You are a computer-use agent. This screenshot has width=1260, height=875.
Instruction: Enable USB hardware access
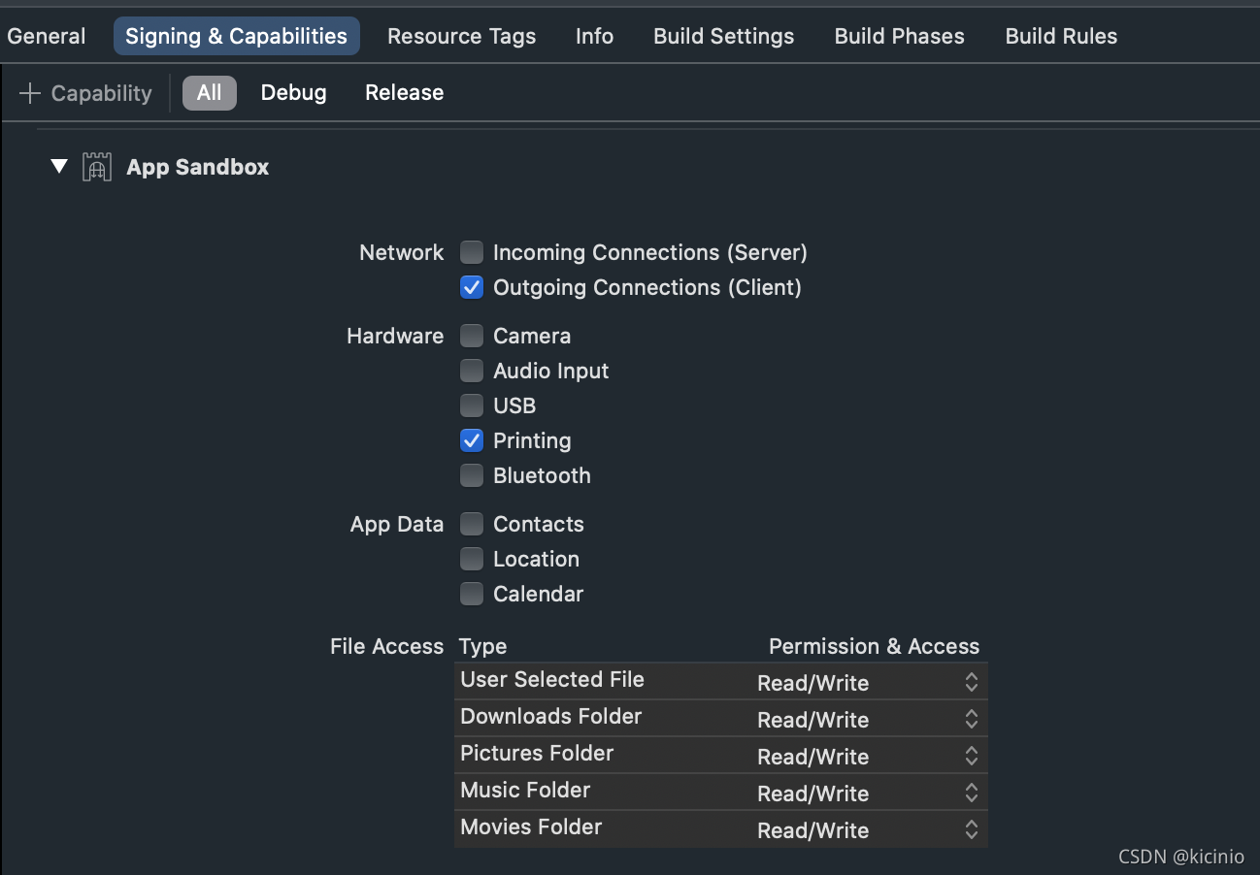(x=472, y=406)
